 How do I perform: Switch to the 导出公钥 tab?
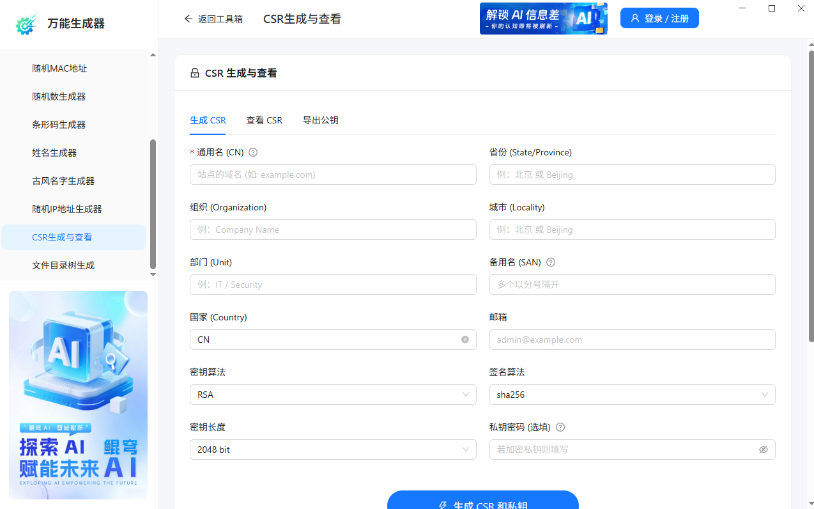pyautogui.click(x=320, y=120)
